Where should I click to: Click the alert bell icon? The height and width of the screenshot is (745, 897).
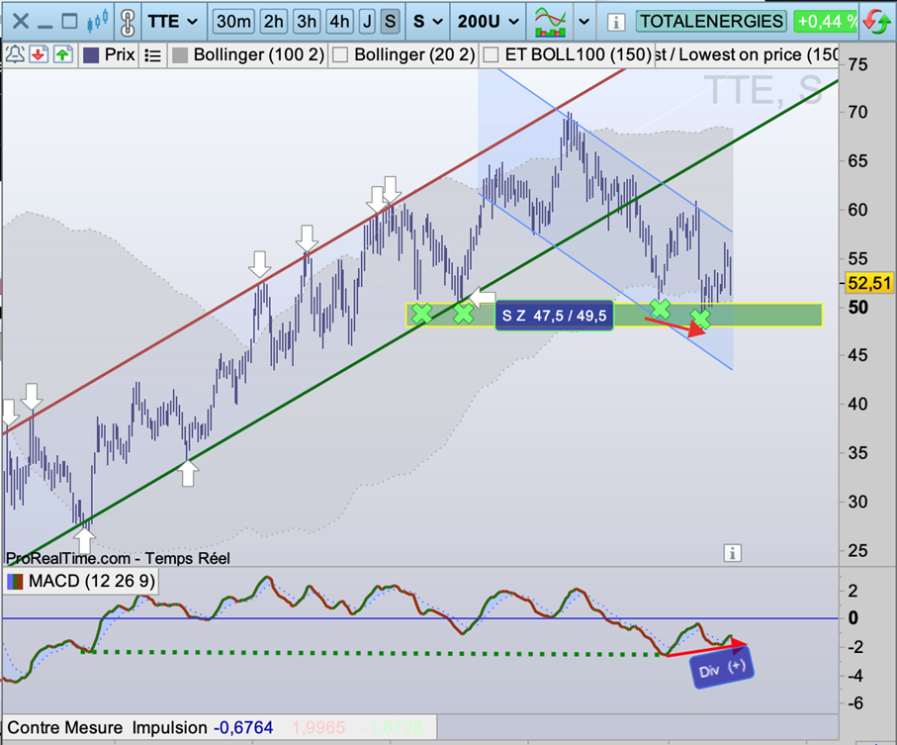[15, 55]
